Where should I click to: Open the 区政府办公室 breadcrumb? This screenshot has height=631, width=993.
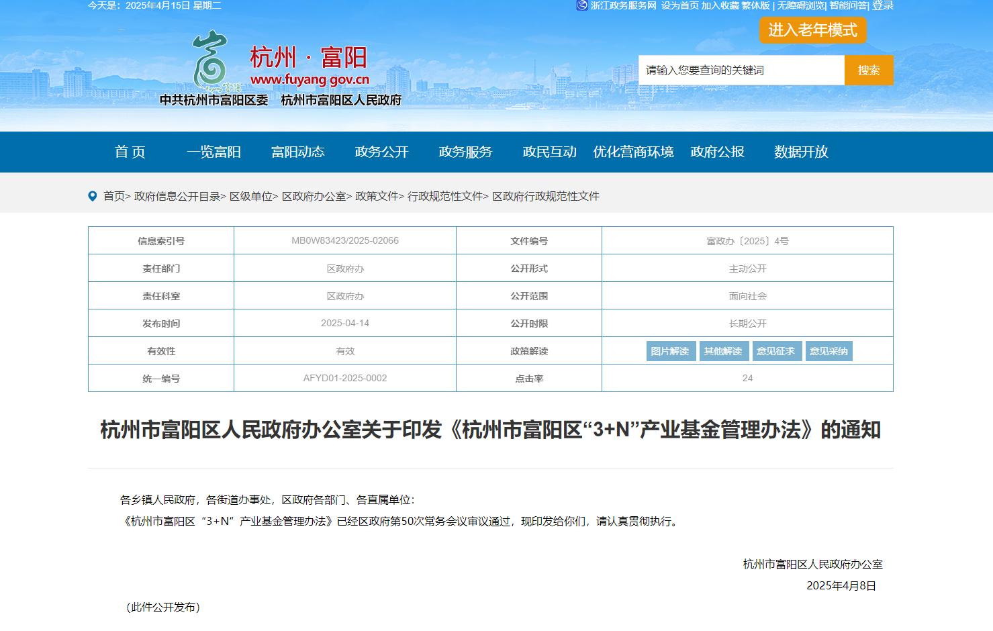pos(314,196)
